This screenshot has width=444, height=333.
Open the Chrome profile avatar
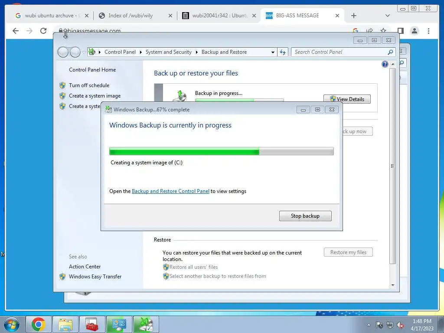[415, 31]
